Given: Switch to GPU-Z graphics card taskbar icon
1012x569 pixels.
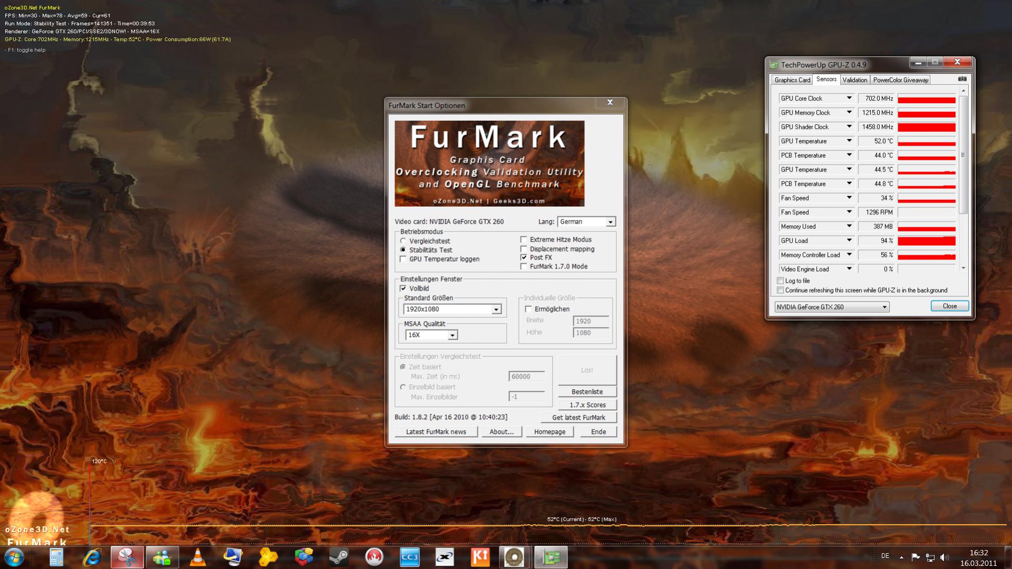Looking at the screenshot, I should click(551, 557).
